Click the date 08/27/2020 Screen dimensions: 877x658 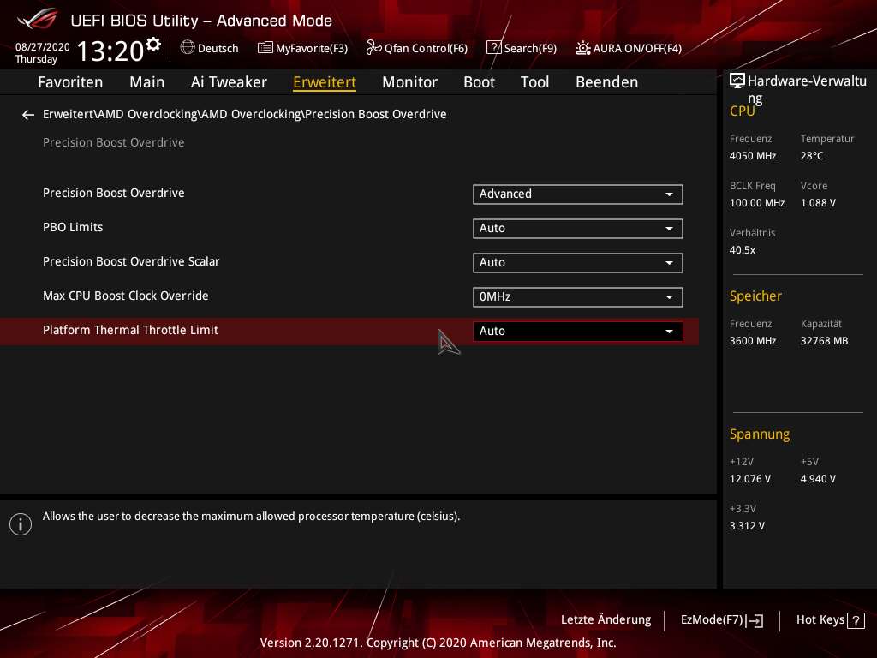coord(43,47)
